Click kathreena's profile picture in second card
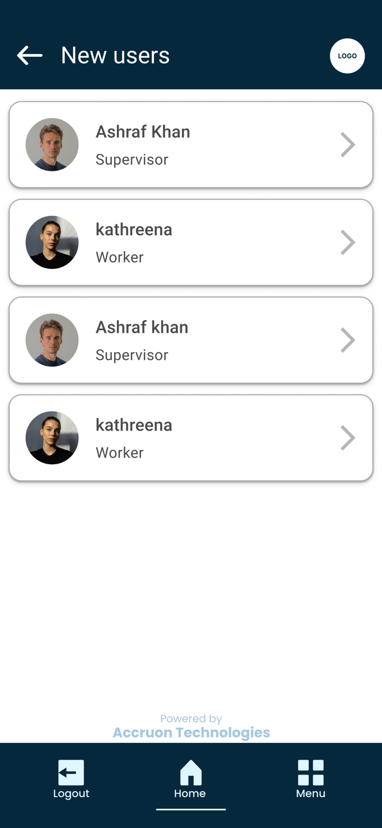Viewport: 382px width, 828px height. 52,242
